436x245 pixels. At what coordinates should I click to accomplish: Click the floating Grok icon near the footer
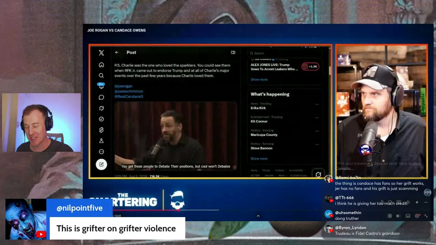click(318, 175)
